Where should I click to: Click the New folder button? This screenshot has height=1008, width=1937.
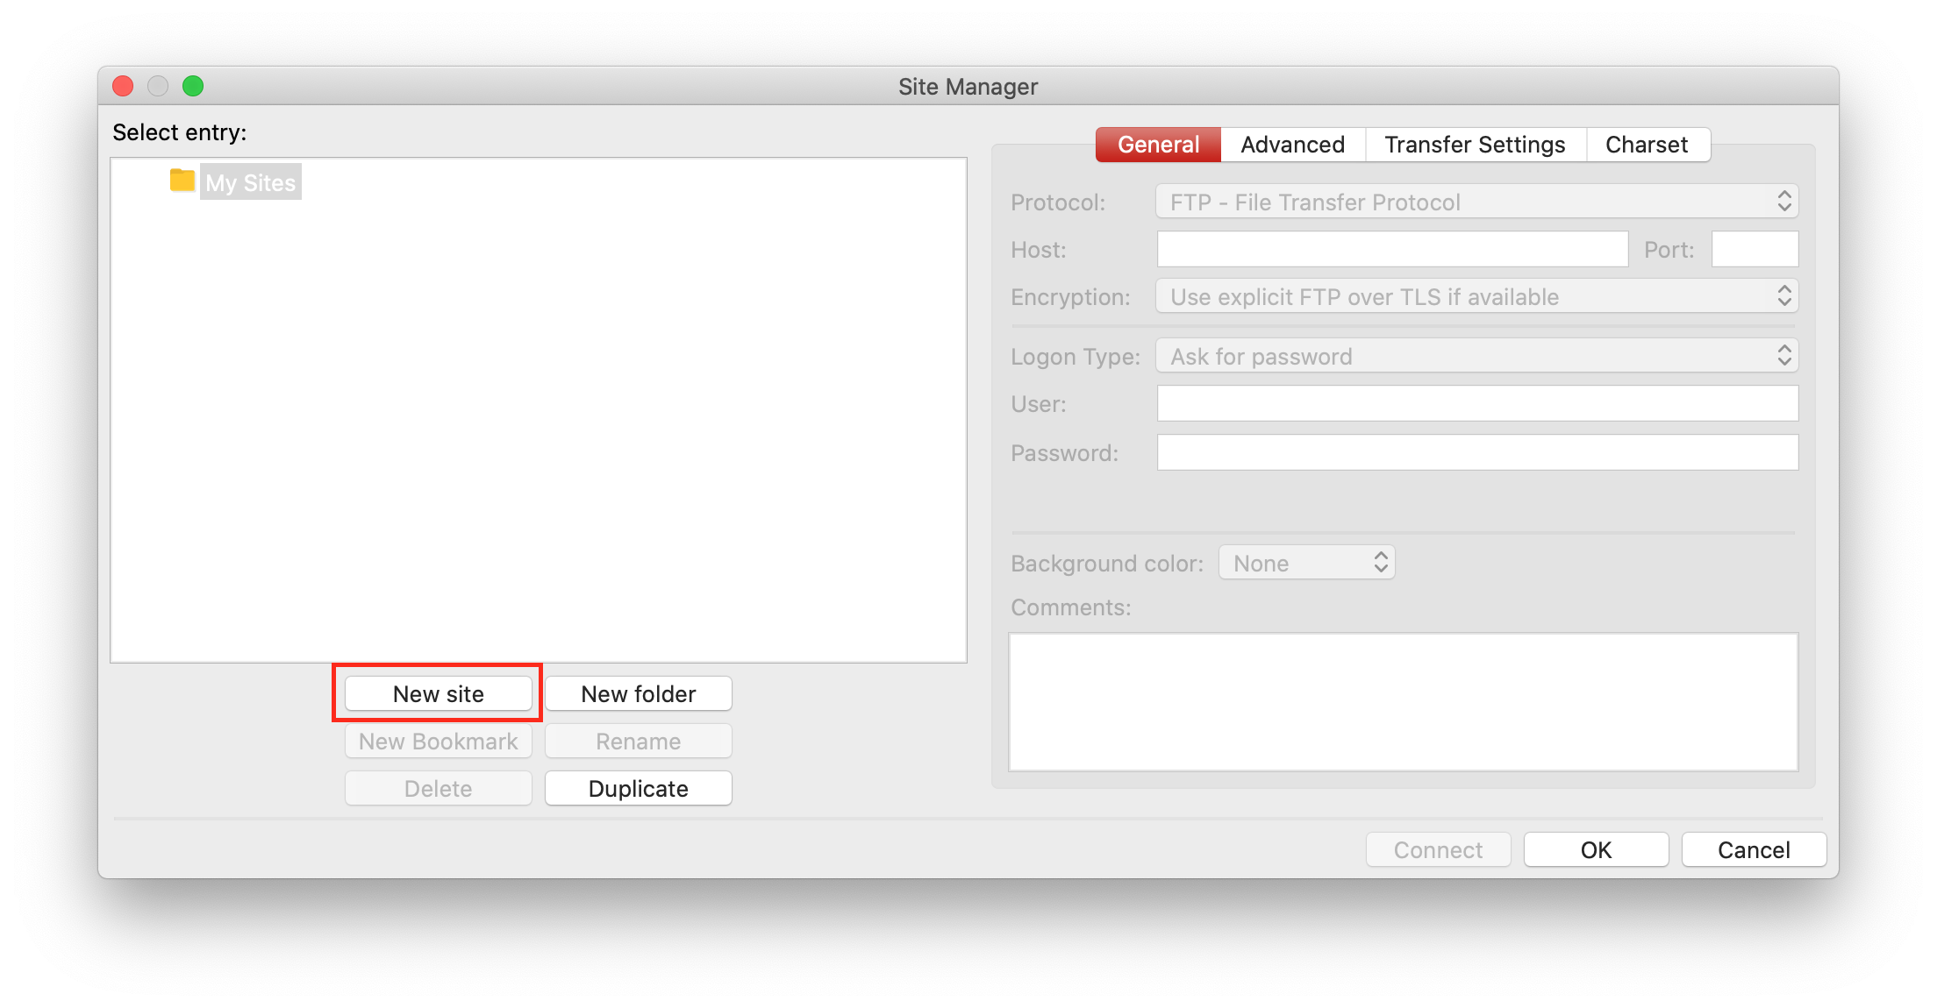click(638, 693)
